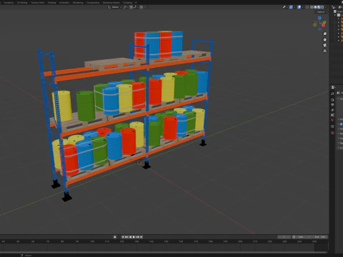Image resolution: width=343 pixels, height=257 pixels.
Task: Click the red X axis gizmo handle
Action: pyautogui.click(x=323, y=25)
